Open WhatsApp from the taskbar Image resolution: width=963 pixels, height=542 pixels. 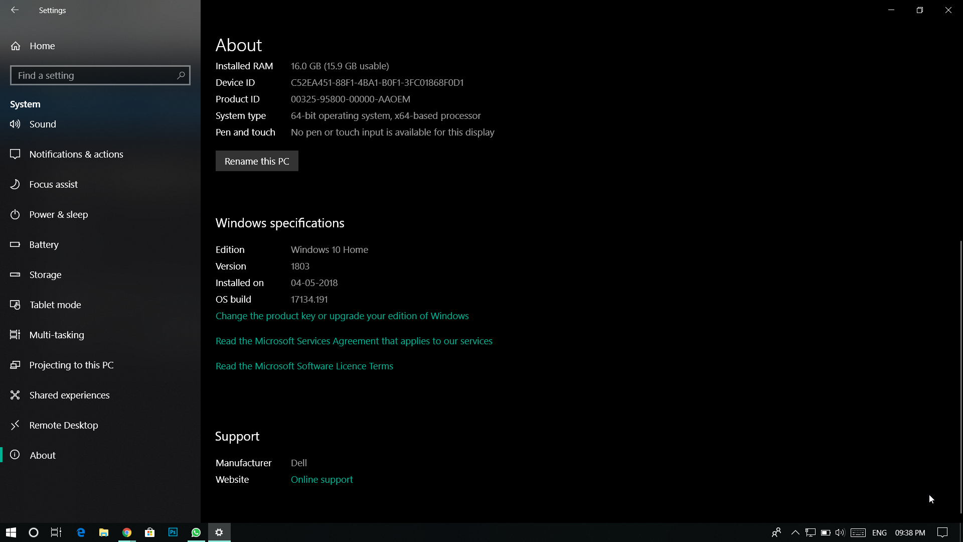(196, 532)
